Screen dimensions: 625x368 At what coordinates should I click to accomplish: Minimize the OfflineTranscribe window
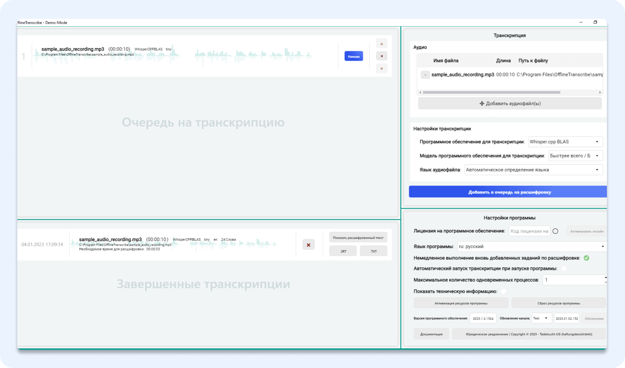(581, 22)
